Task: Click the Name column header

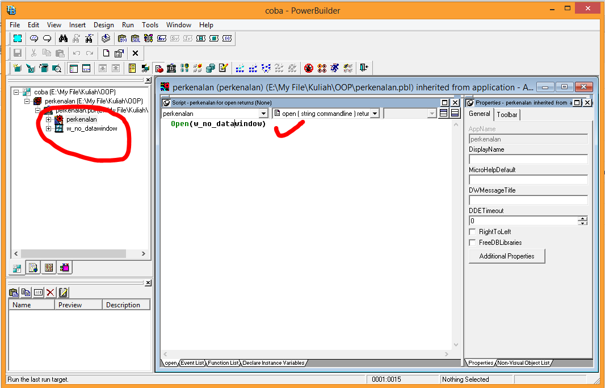Action: pos(32,305)
